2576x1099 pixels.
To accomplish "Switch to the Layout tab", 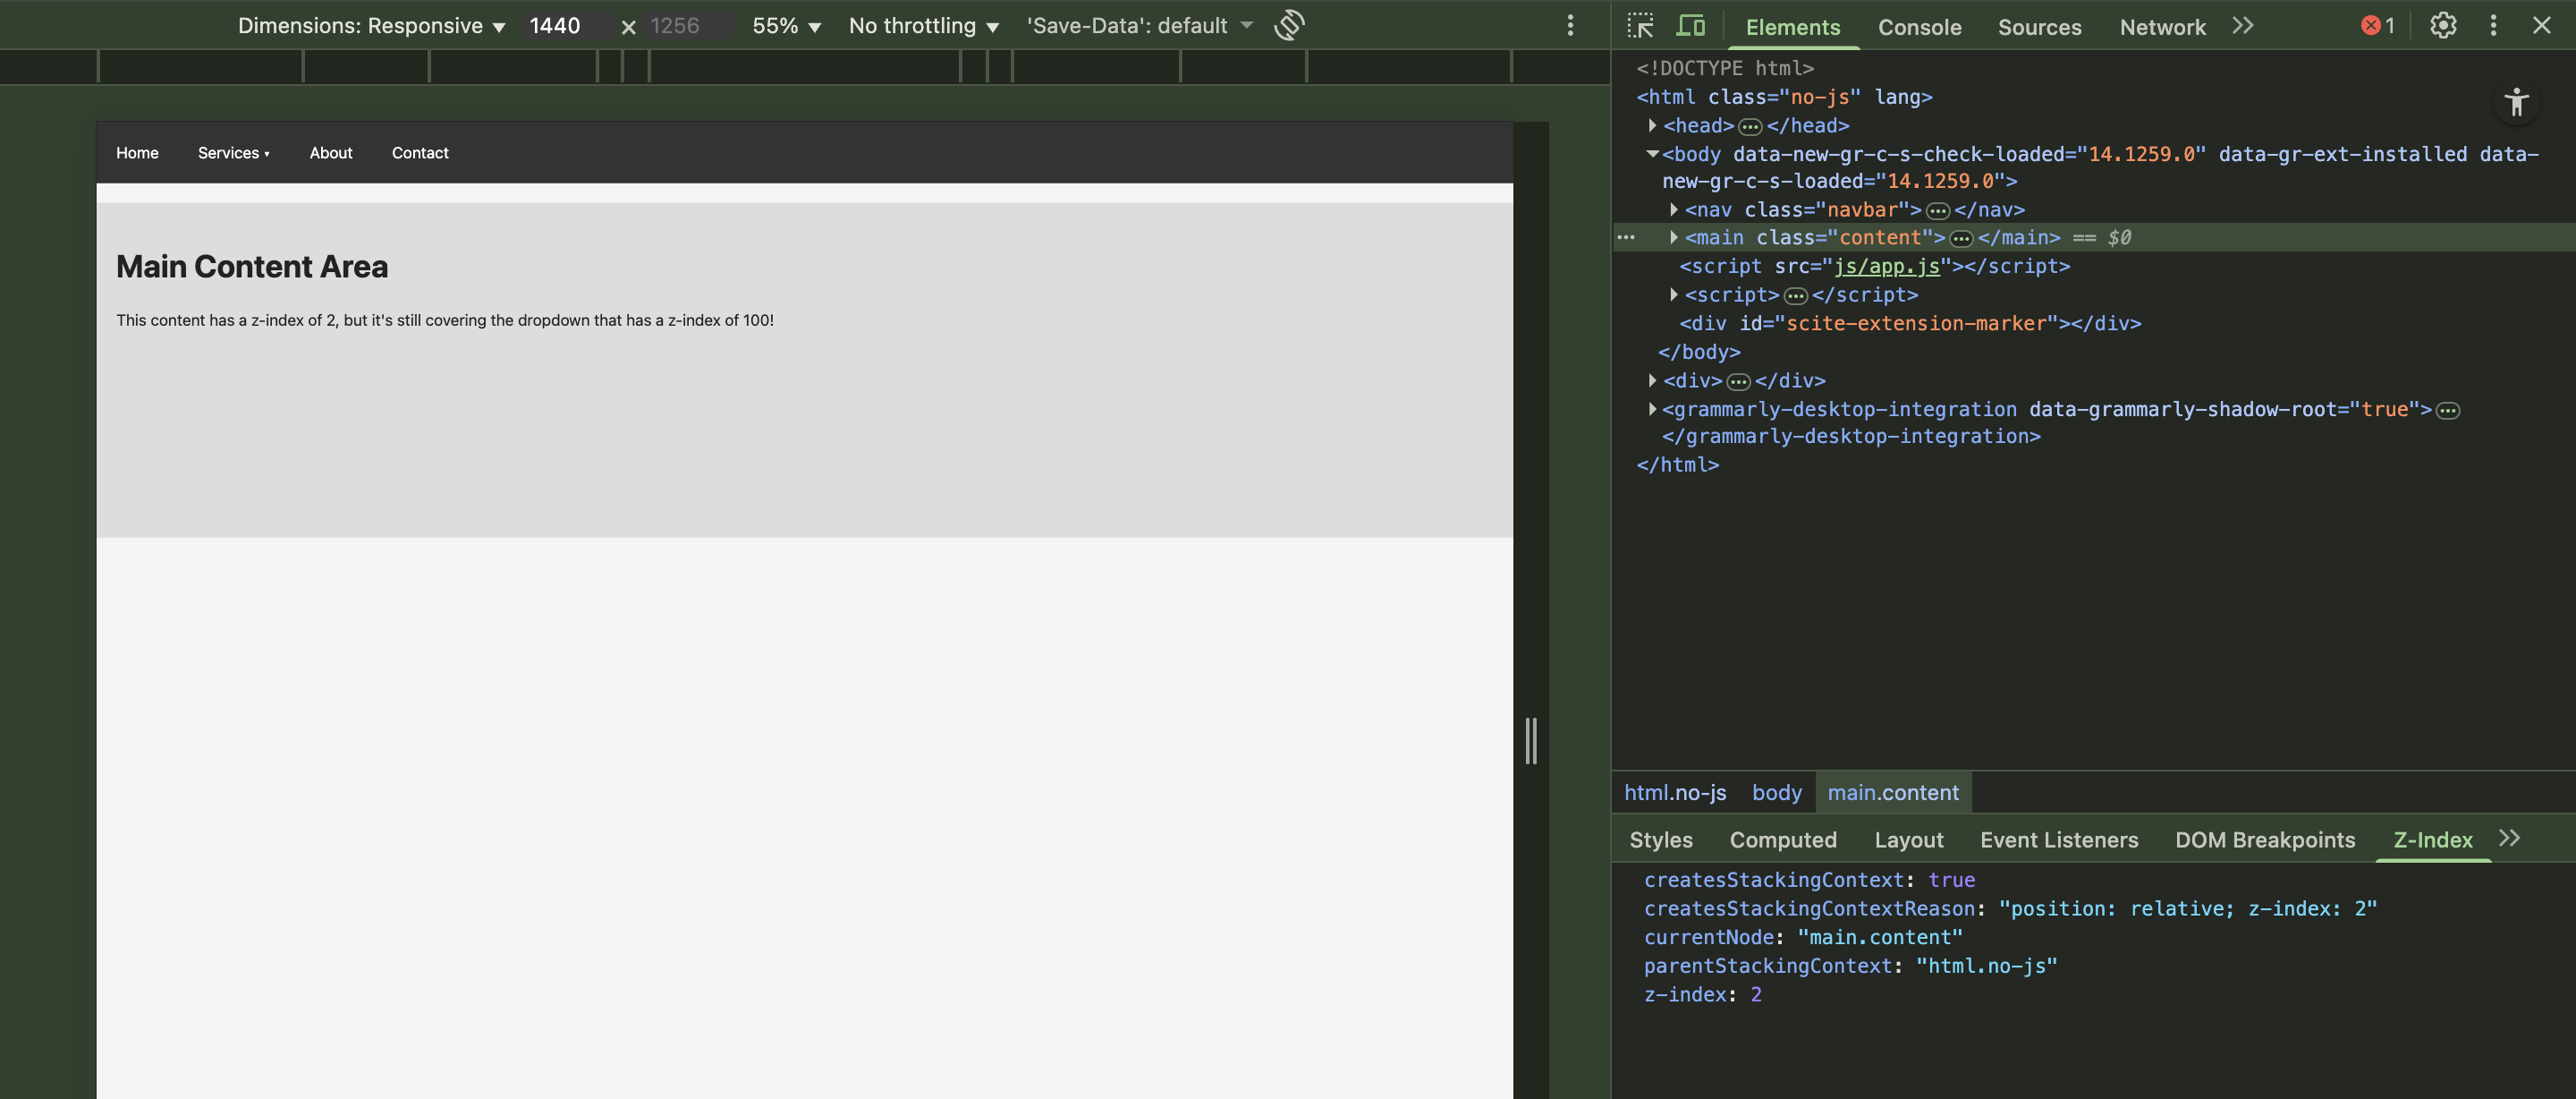I will [1909, 839].
